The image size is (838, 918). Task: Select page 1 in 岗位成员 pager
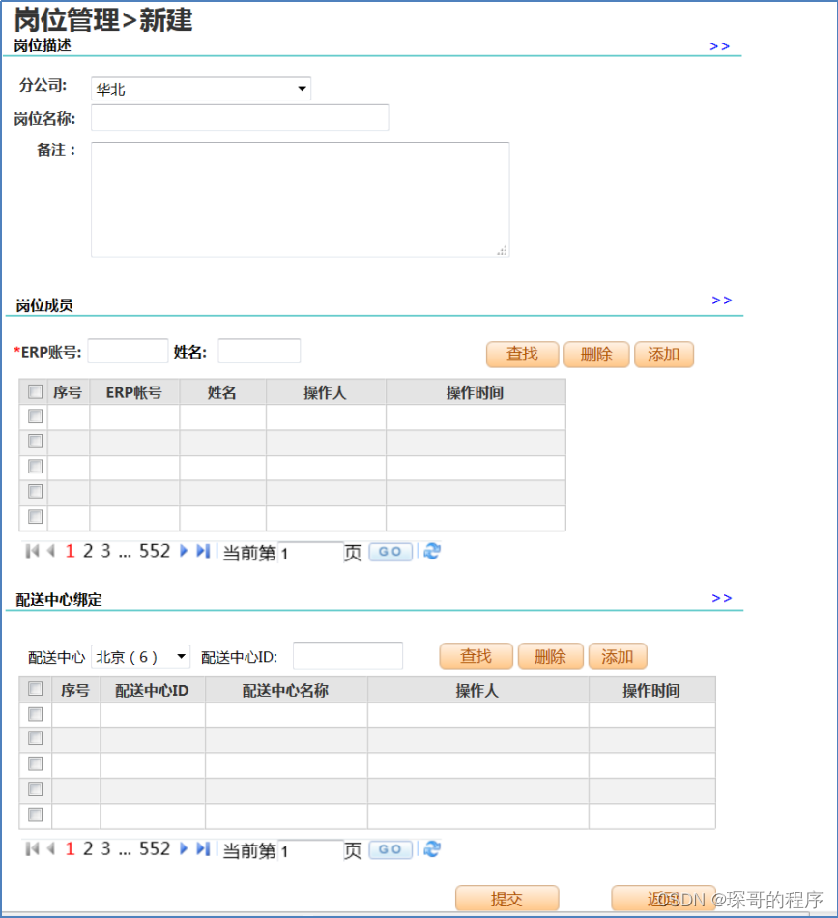pyautogui.click(x=71, y=551)
